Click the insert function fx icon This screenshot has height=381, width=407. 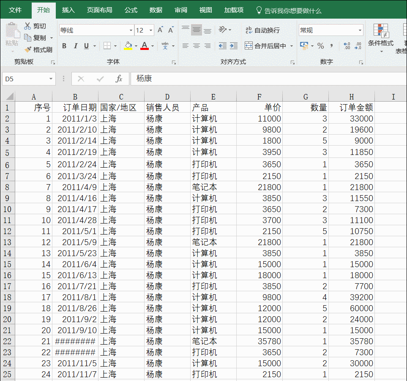(x=119, y=79)
